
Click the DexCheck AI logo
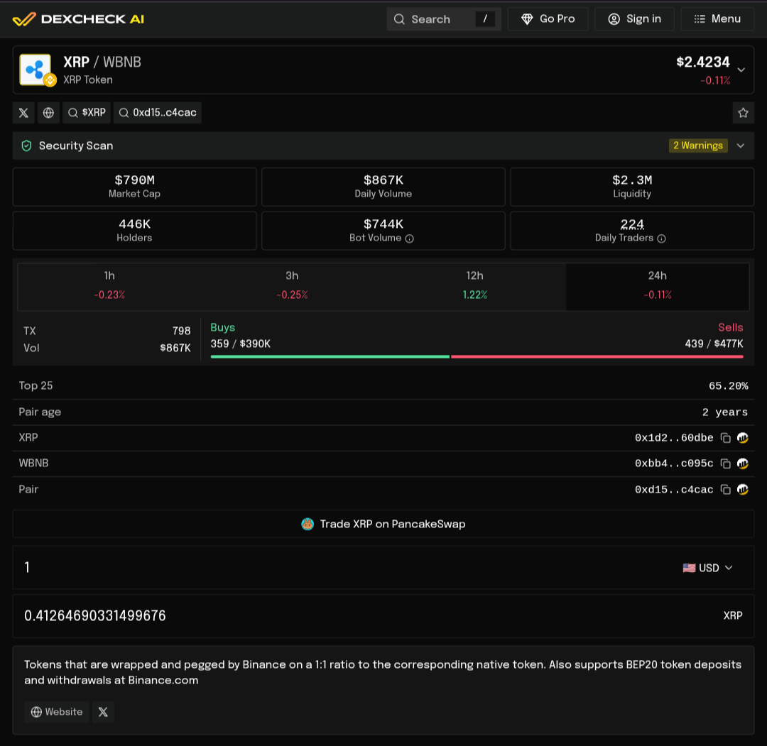(x=78, y=19)
